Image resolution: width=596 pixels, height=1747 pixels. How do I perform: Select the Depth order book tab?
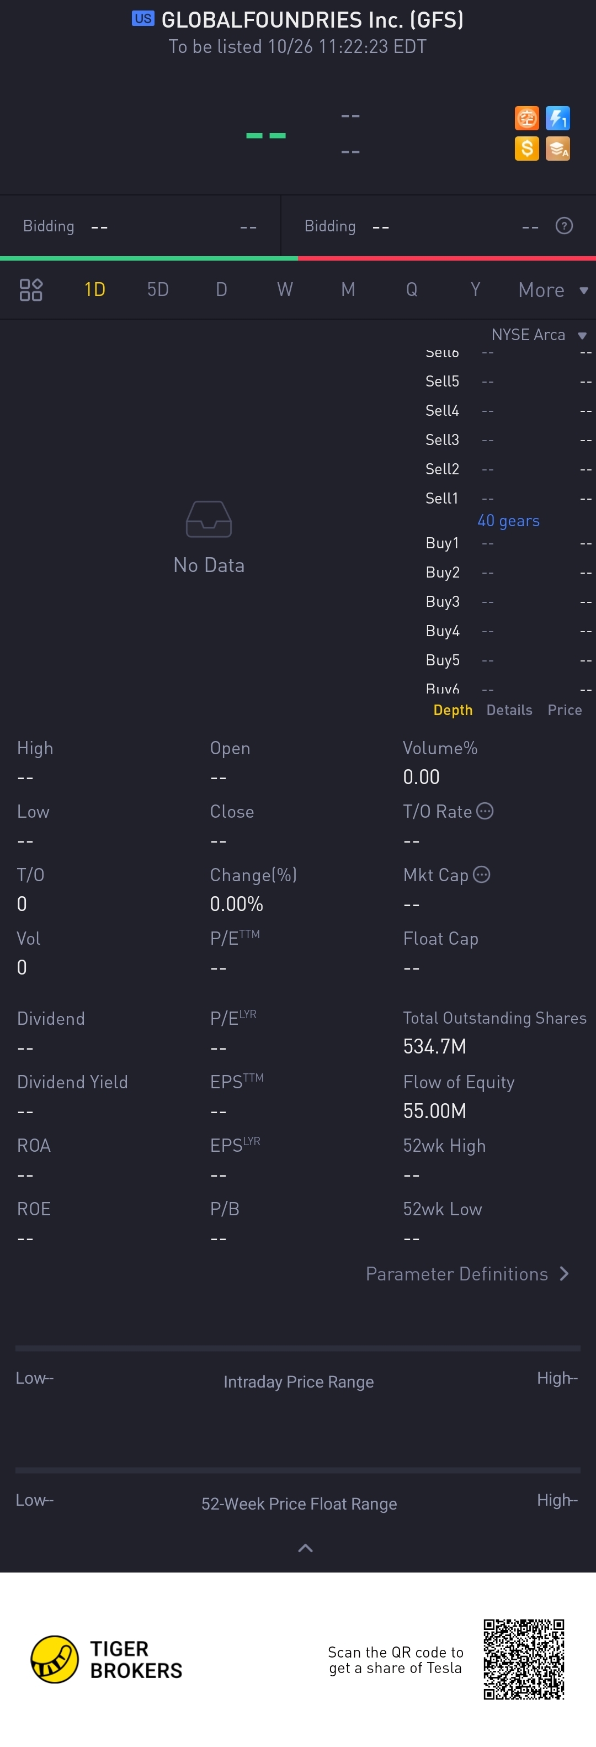point(453,710)
